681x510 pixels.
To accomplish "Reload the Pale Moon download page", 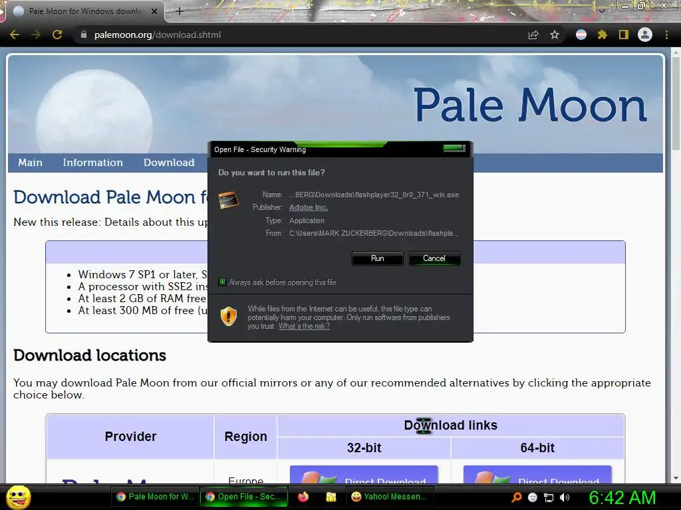I will [57, 35].
